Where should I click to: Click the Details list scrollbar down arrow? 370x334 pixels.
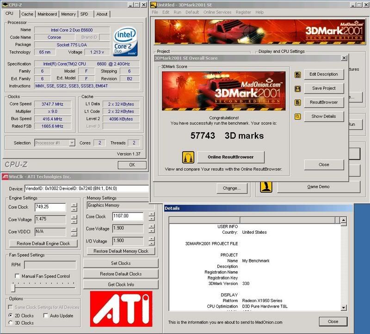click(344, 308)
